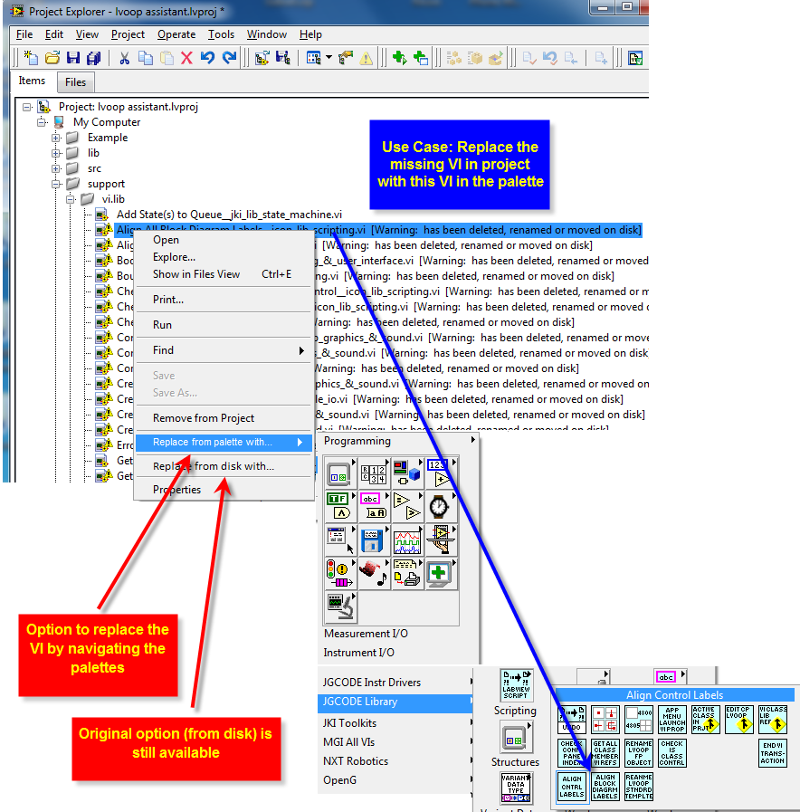Click the Copy toolbar icon
The image size is (800, 812).
[146, 57]
